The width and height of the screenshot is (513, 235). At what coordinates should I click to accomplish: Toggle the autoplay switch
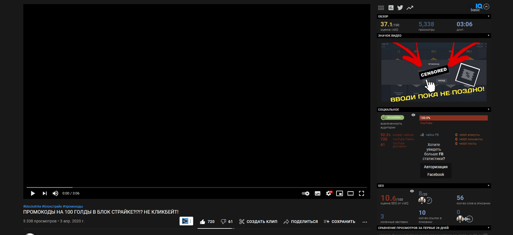point(305,193)
